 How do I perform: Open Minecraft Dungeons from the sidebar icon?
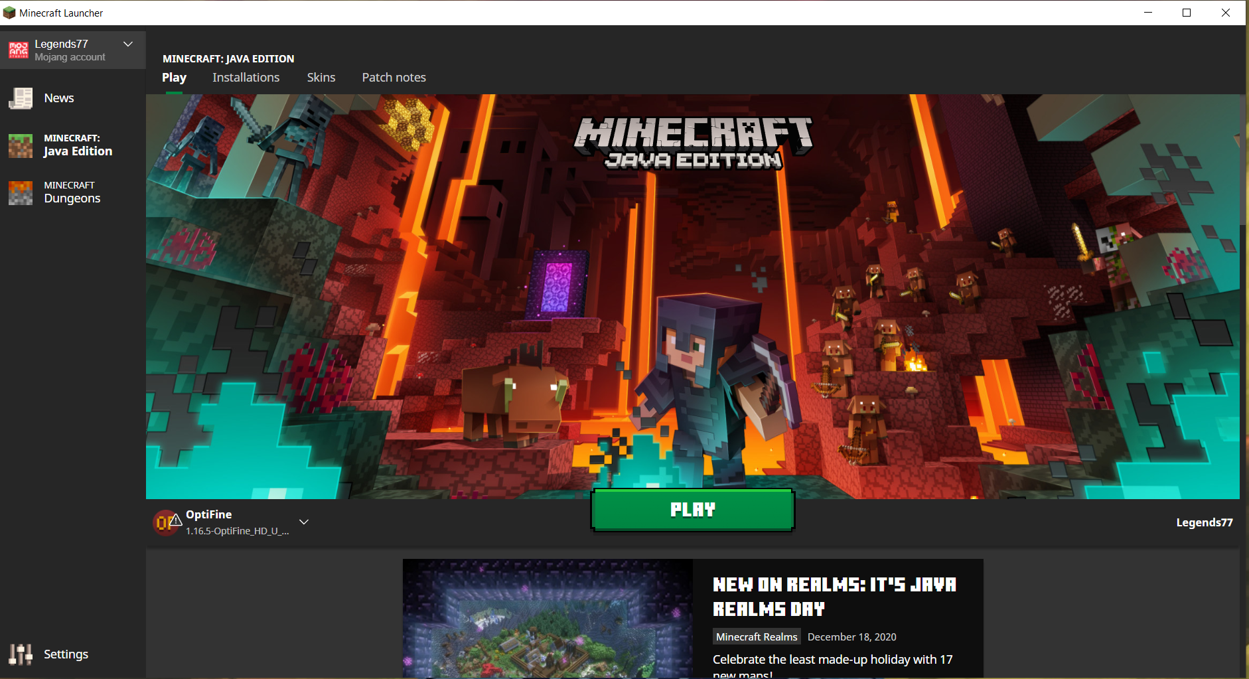pyautogui.click(x=21, y=192)
